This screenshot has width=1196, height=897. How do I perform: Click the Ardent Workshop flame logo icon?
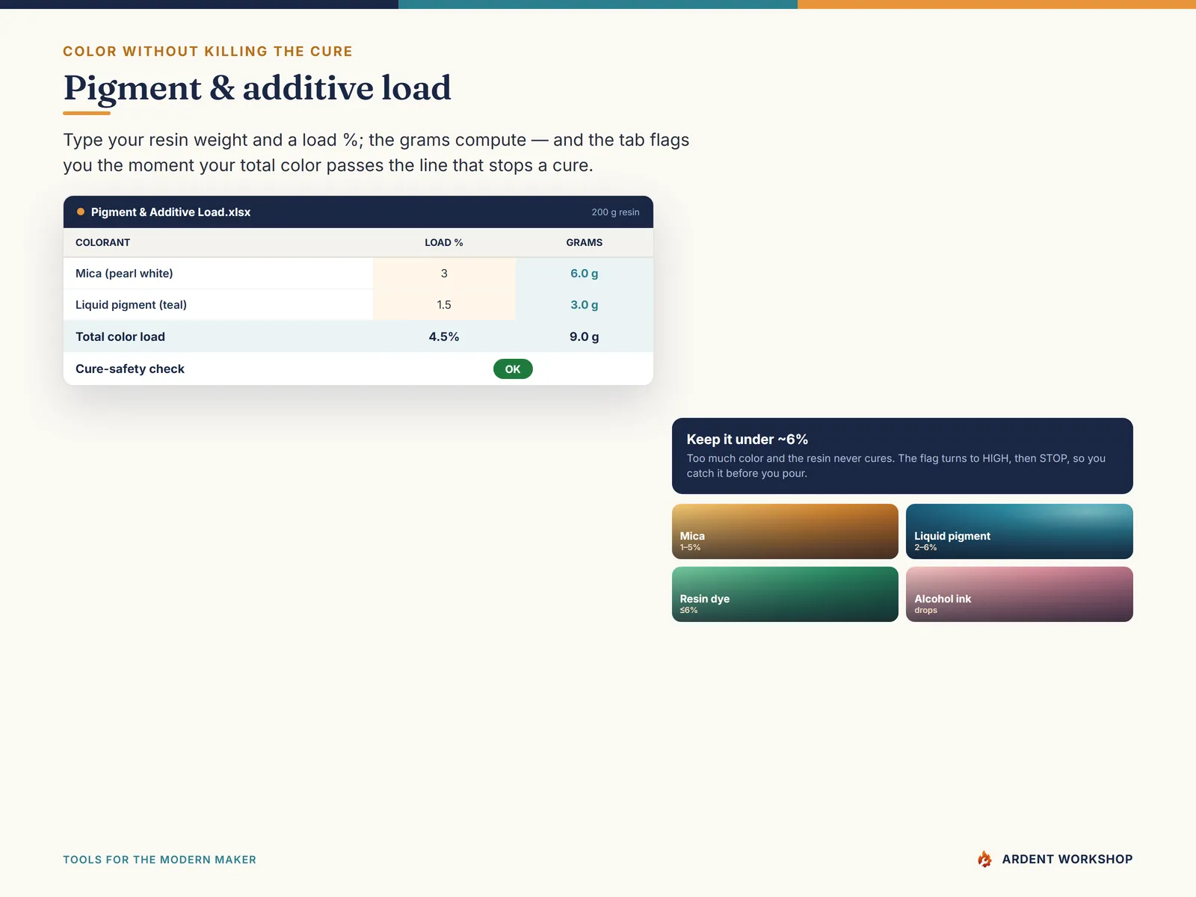[x=984, y=859]
